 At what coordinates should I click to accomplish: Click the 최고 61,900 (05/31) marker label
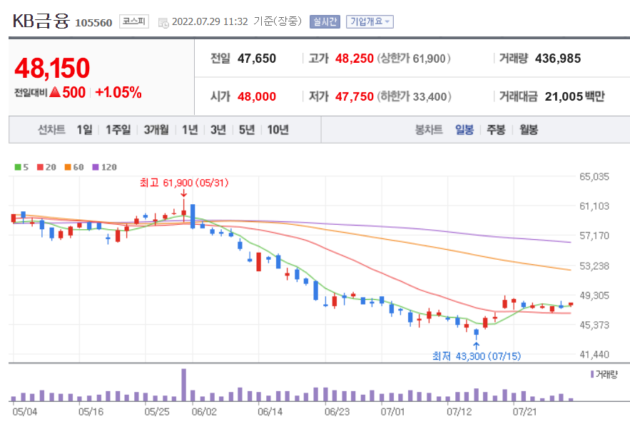point(184,183)
